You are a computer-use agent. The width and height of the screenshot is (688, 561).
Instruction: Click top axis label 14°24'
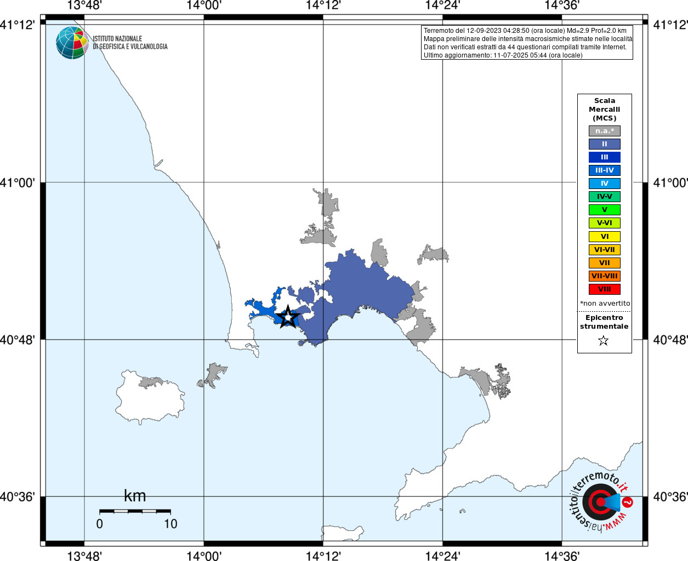(442, 5)
